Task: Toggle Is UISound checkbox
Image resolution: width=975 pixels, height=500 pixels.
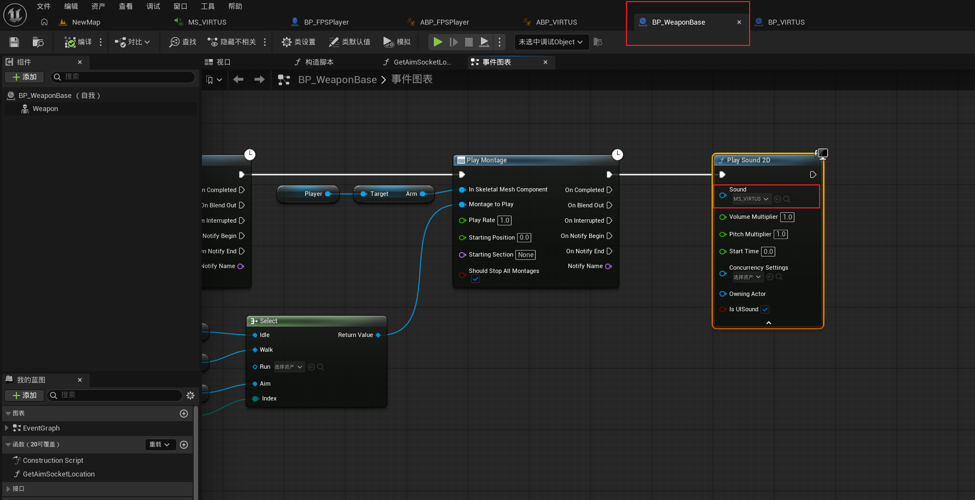Action: point(765,310)
